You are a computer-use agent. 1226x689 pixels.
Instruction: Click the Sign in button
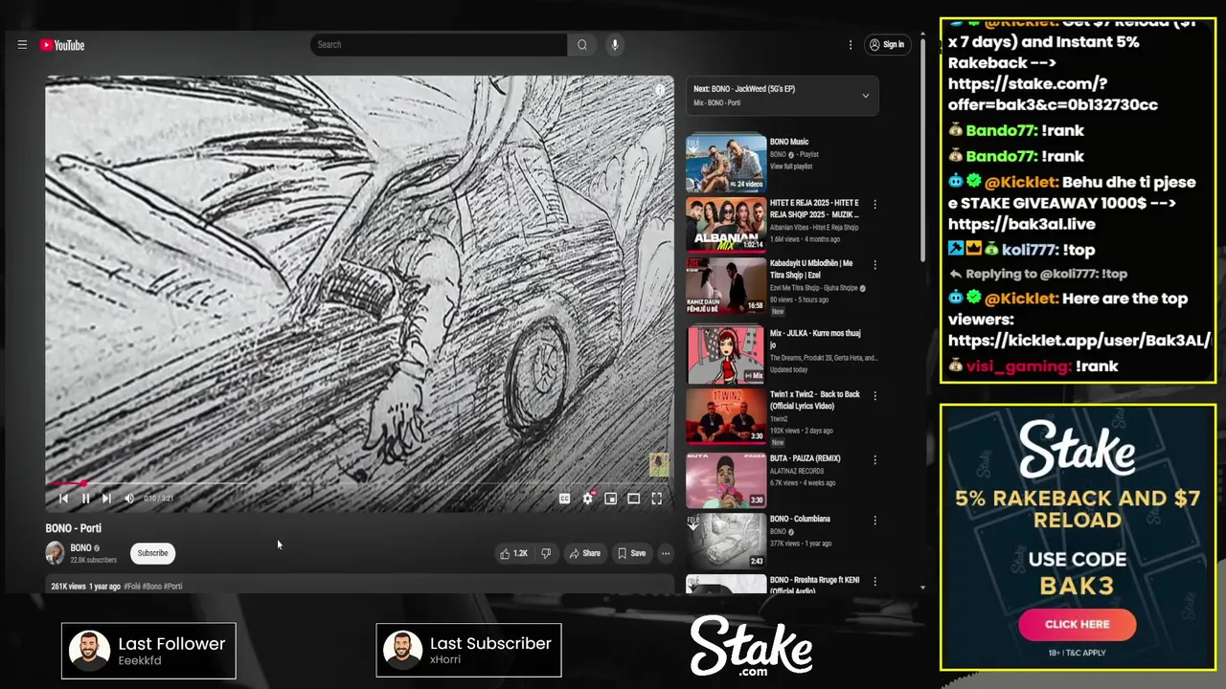(x=887, y=45)
